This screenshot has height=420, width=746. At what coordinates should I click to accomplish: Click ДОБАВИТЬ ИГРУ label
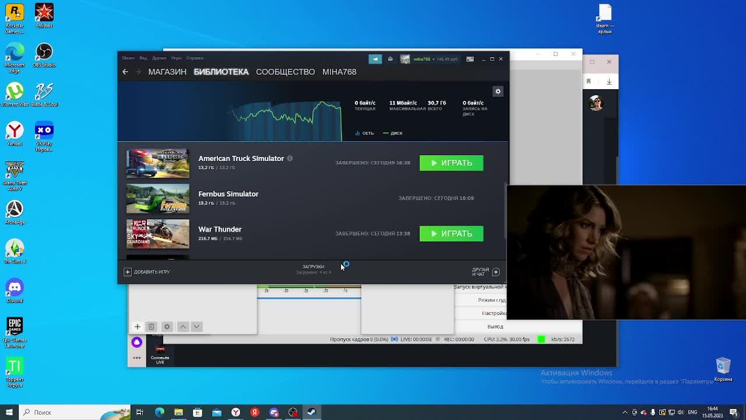click(x=152, y=272)
